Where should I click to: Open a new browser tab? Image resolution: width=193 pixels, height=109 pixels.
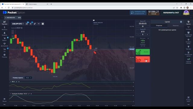(x=51, y=4)
